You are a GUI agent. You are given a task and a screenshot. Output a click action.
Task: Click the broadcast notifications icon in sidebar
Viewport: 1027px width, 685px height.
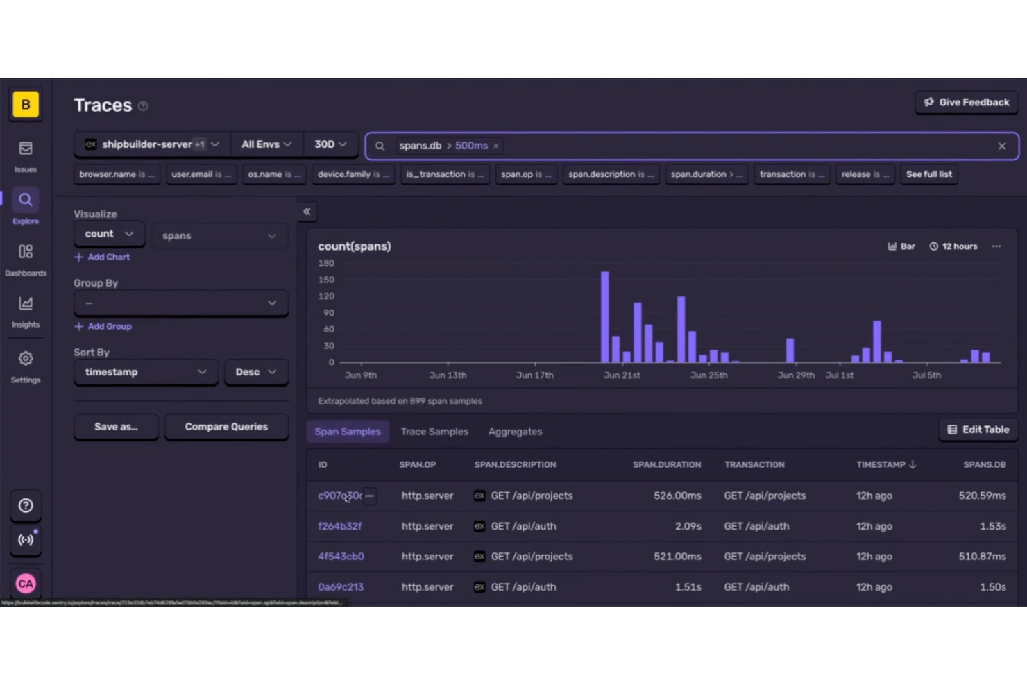(26, 540)
